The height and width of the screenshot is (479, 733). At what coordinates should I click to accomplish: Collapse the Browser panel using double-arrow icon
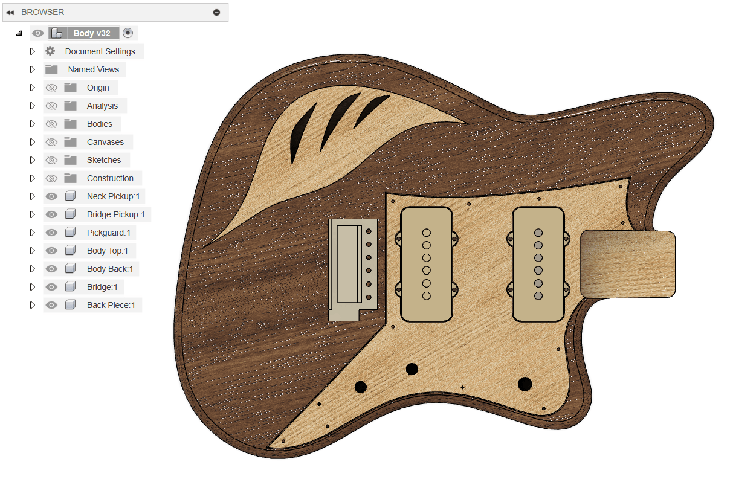(10, 12)
